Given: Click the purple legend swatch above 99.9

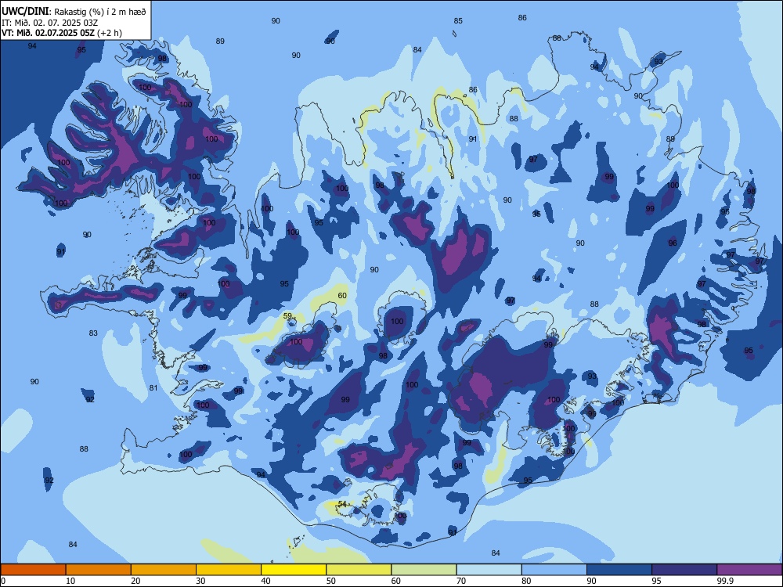Looking at the screenshot, I should 749,570.
